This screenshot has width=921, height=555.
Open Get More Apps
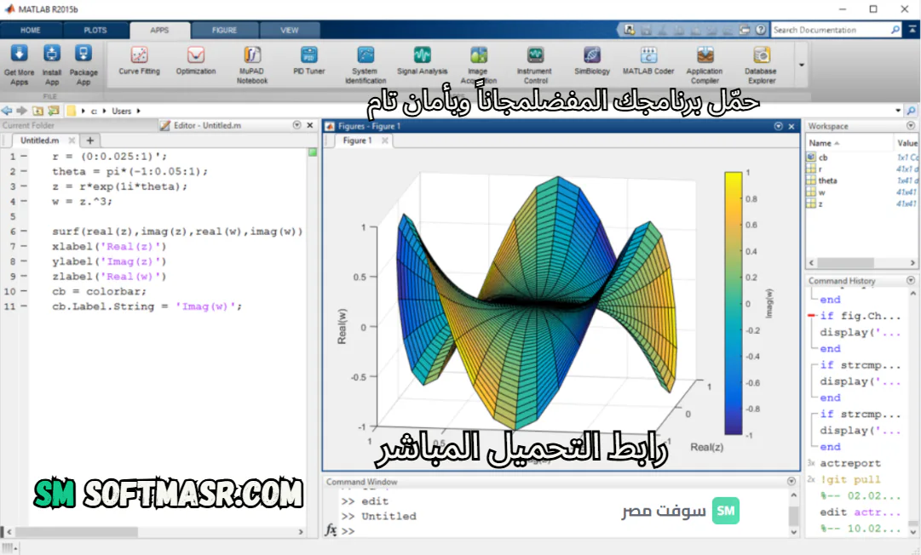pos(19,66)
